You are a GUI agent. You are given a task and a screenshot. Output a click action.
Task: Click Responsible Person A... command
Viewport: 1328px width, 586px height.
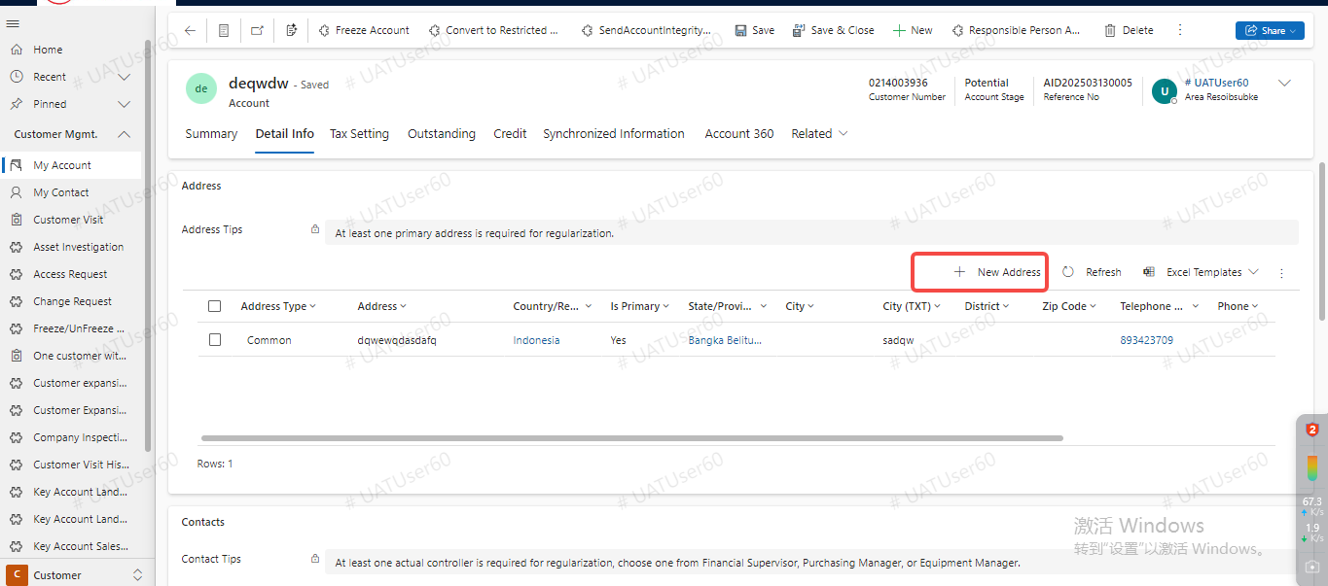coord(1016,30)
